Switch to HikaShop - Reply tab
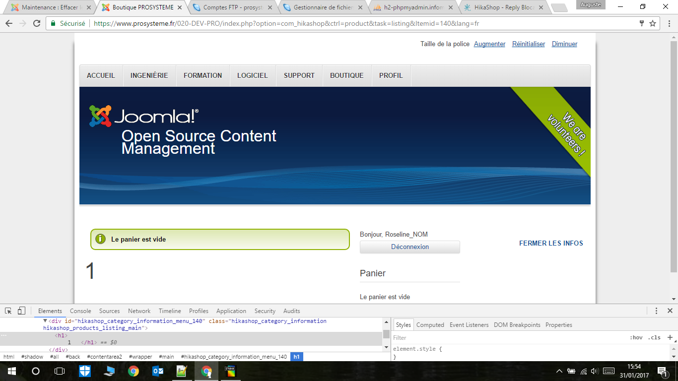This screenshot has height=381, width=678. coord(503,8)
